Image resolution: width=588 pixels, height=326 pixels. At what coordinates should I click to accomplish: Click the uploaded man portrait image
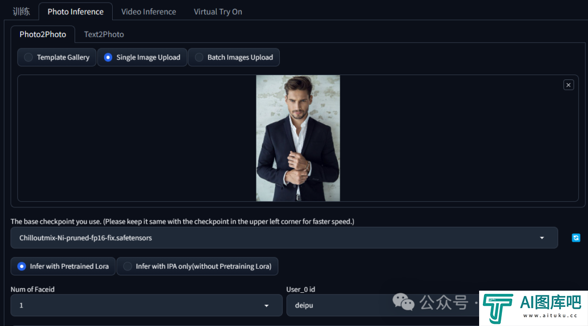tap(298, 138)
